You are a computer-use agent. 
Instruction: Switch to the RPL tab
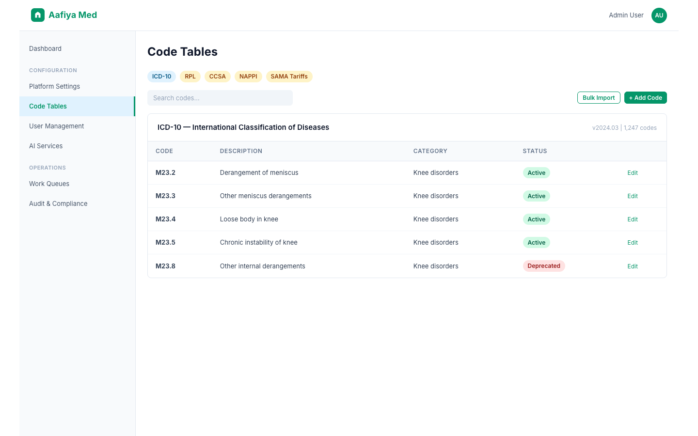pos(190,77)
